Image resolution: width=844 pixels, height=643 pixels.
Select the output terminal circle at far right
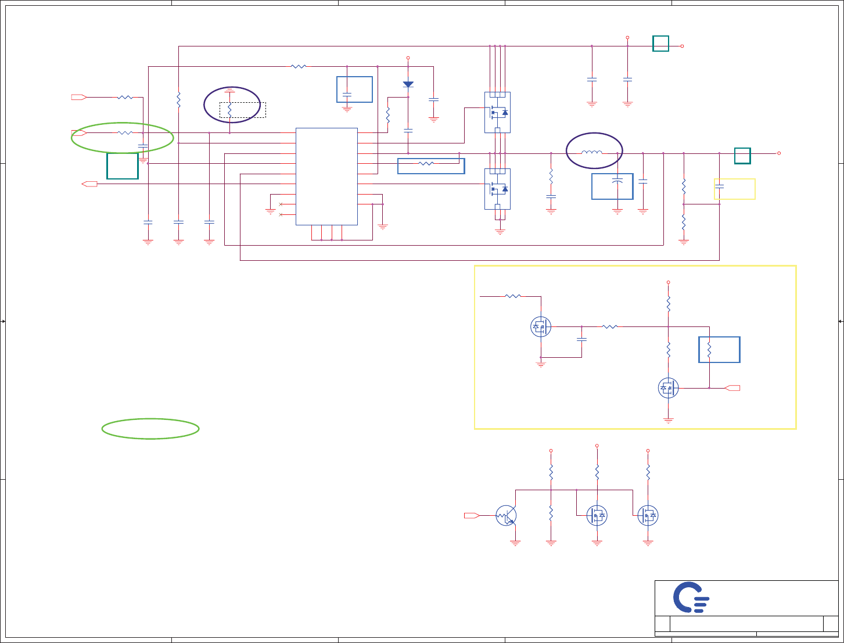779,153
